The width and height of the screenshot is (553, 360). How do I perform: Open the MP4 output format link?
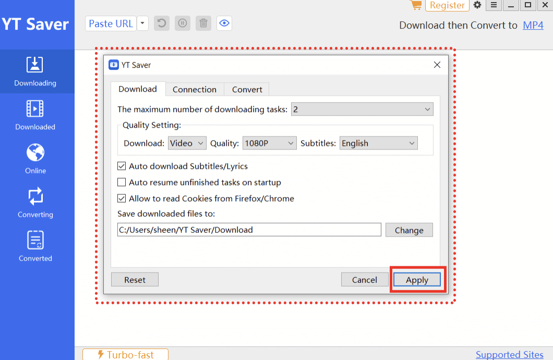point(533,26)
